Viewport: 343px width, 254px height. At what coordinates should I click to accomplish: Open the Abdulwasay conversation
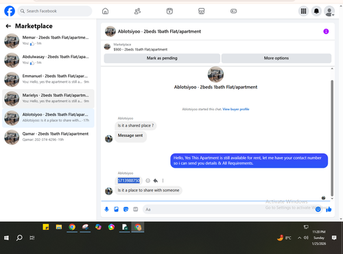tap(48, 60)
